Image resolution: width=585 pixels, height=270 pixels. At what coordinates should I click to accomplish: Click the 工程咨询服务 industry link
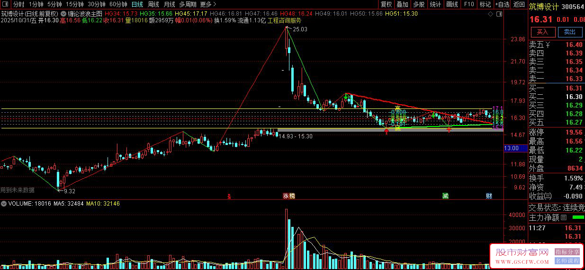click(x=284, y=20)
